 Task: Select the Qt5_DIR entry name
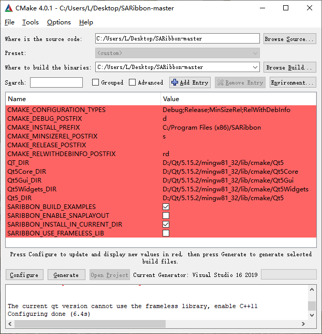click(19, 198)
